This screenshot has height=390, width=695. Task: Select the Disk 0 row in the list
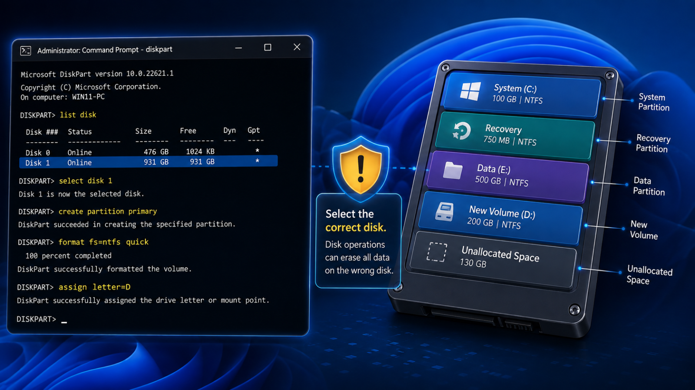pyautogui.click(x=143, y=152)
